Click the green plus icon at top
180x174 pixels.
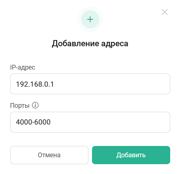(90, 19)
